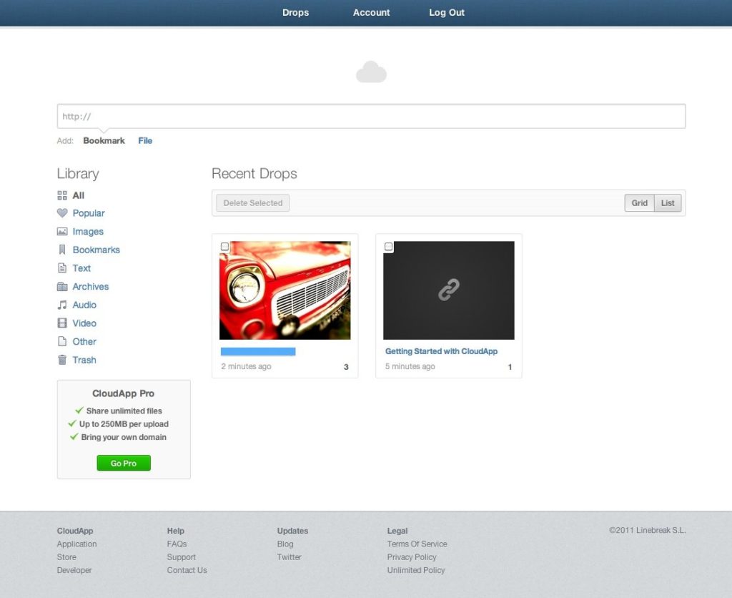Open the Terms Of Service link
732x598 pixels.
417,544
